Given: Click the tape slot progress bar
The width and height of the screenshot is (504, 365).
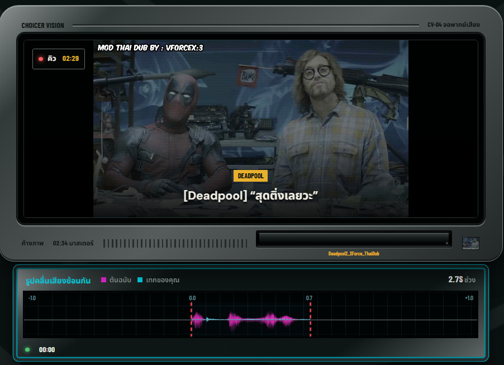Looking at the screenshot, I should tap(354, 239).
